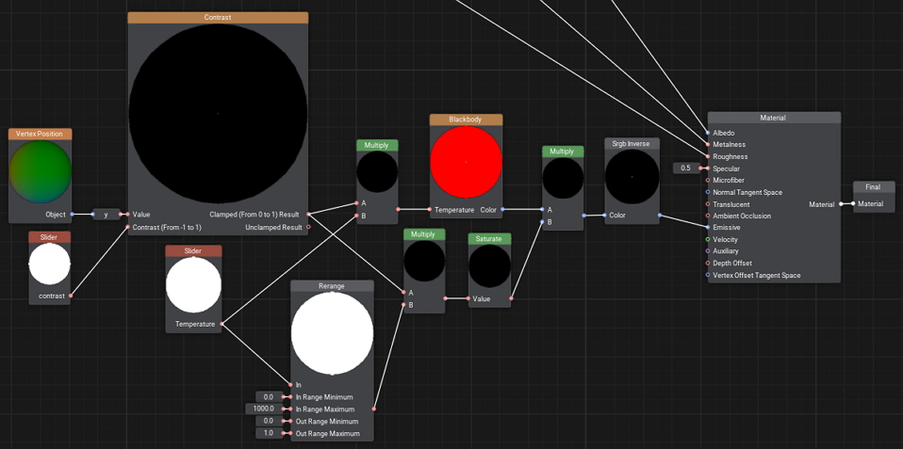
Task: Click the red Blackbody preview thumbnail
Action: (x=466, y=162)
